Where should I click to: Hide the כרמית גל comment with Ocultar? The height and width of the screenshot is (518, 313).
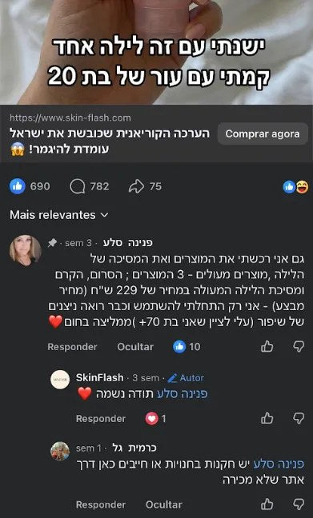click(x=164, y=504)
